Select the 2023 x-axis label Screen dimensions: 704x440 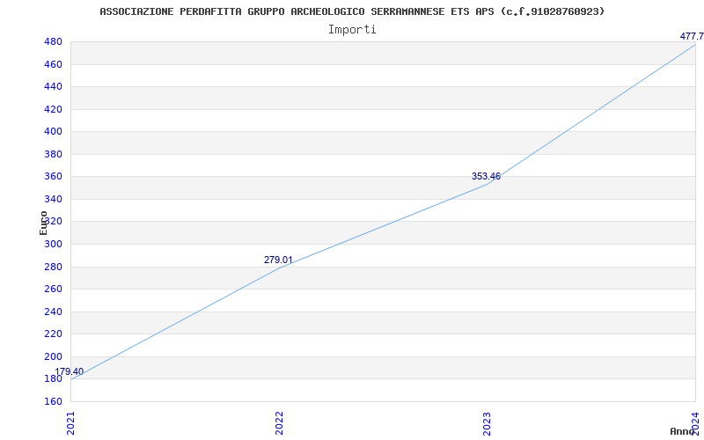pos(488,423)
